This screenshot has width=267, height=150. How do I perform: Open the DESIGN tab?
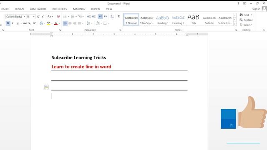coord(19,9)
